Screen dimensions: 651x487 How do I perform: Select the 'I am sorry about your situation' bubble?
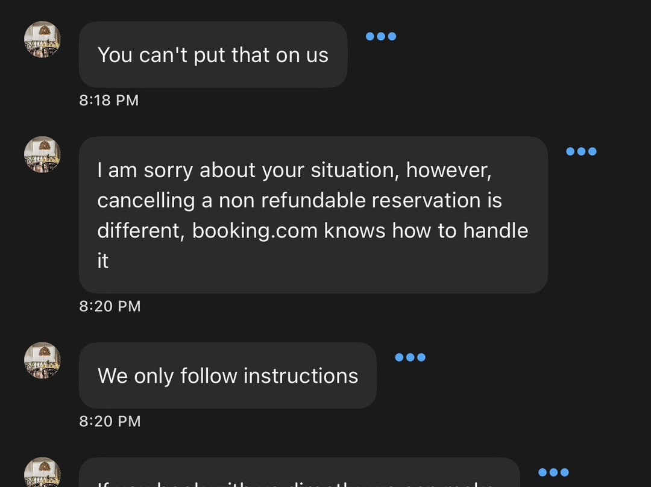(313, 215)
